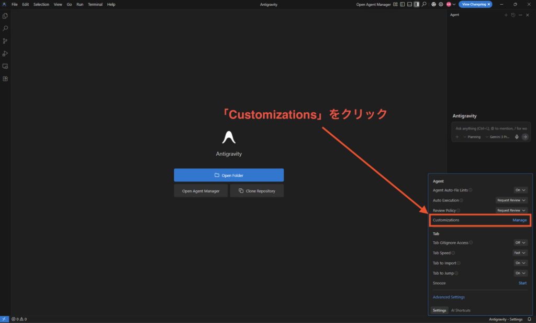The width and height of the screenshot is (536, 323).
Task: Open the Terminal menu
Action: 95,4
